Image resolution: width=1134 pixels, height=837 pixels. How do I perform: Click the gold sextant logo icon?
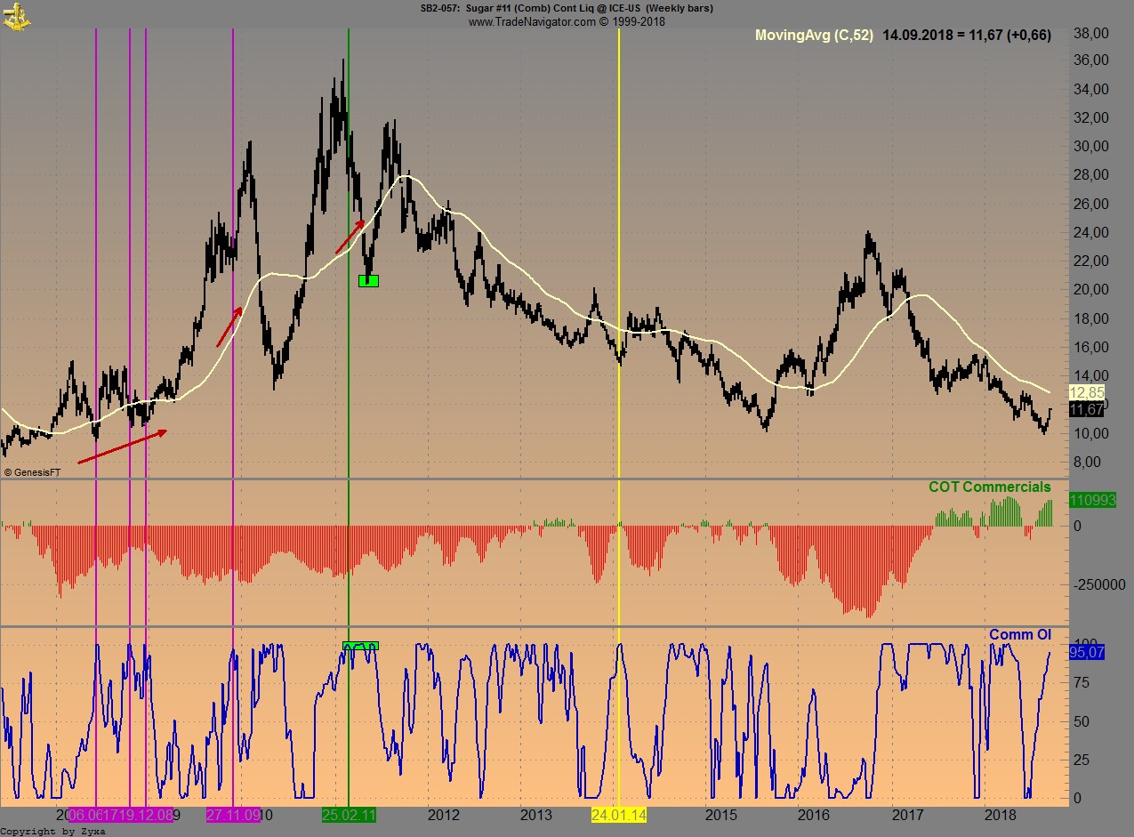point(16,13)
